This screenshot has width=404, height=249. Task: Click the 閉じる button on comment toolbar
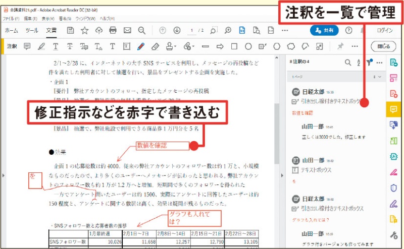point(383,46)
